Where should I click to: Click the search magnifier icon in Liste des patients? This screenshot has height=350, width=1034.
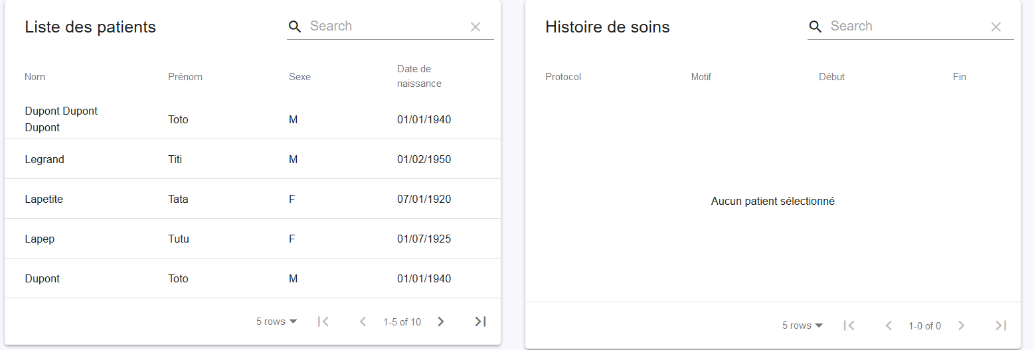pyautogui.click(x=295, y=27)
